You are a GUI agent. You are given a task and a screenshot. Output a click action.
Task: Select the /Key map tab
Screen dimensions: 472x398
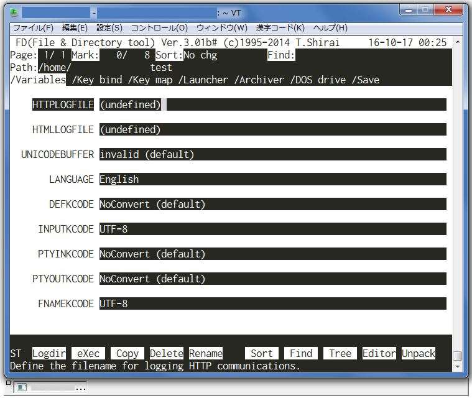pyautogui.click(x=150, y=80)
